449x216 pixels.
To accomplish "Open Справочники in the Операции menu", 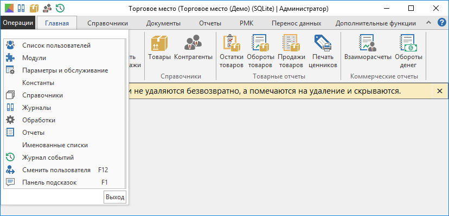I will (x=65, y=95).
